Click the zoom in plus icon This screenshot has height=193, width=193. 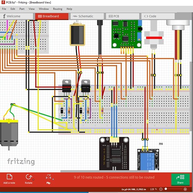coord(185,189)
